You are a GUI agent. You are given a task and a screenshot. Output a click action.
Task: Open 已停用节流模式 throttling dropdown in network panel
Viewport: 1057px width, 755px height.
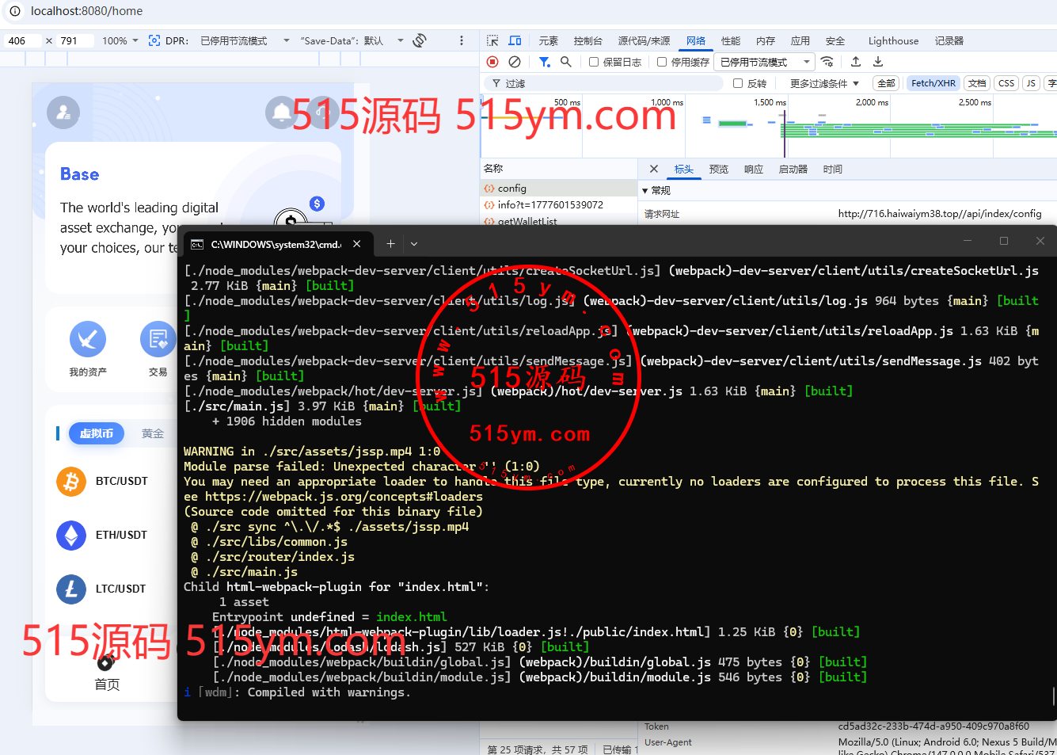coord(765,62)
